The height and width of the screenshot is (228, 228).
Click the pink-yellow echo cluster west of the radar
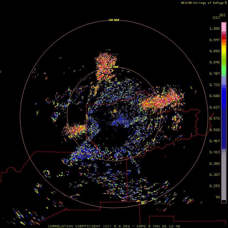[x=75, y=130]
